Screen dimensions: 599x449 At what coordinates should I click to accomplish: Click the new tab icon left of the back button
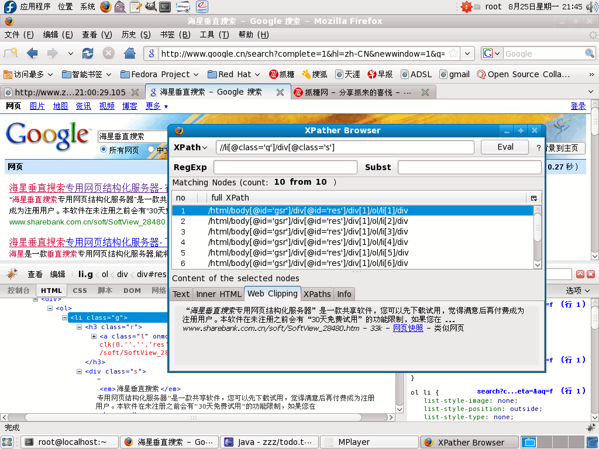11,53
